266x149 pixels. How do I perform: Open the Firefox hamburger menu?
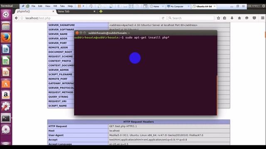262,18
